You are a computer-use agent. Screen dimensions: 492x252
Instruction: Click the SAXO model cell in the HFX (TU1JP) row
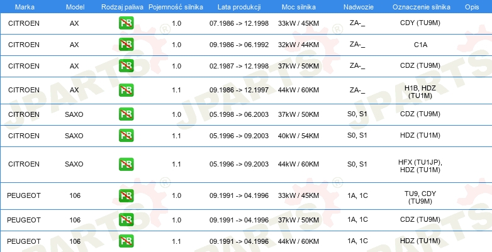click(x=74, y=164)
